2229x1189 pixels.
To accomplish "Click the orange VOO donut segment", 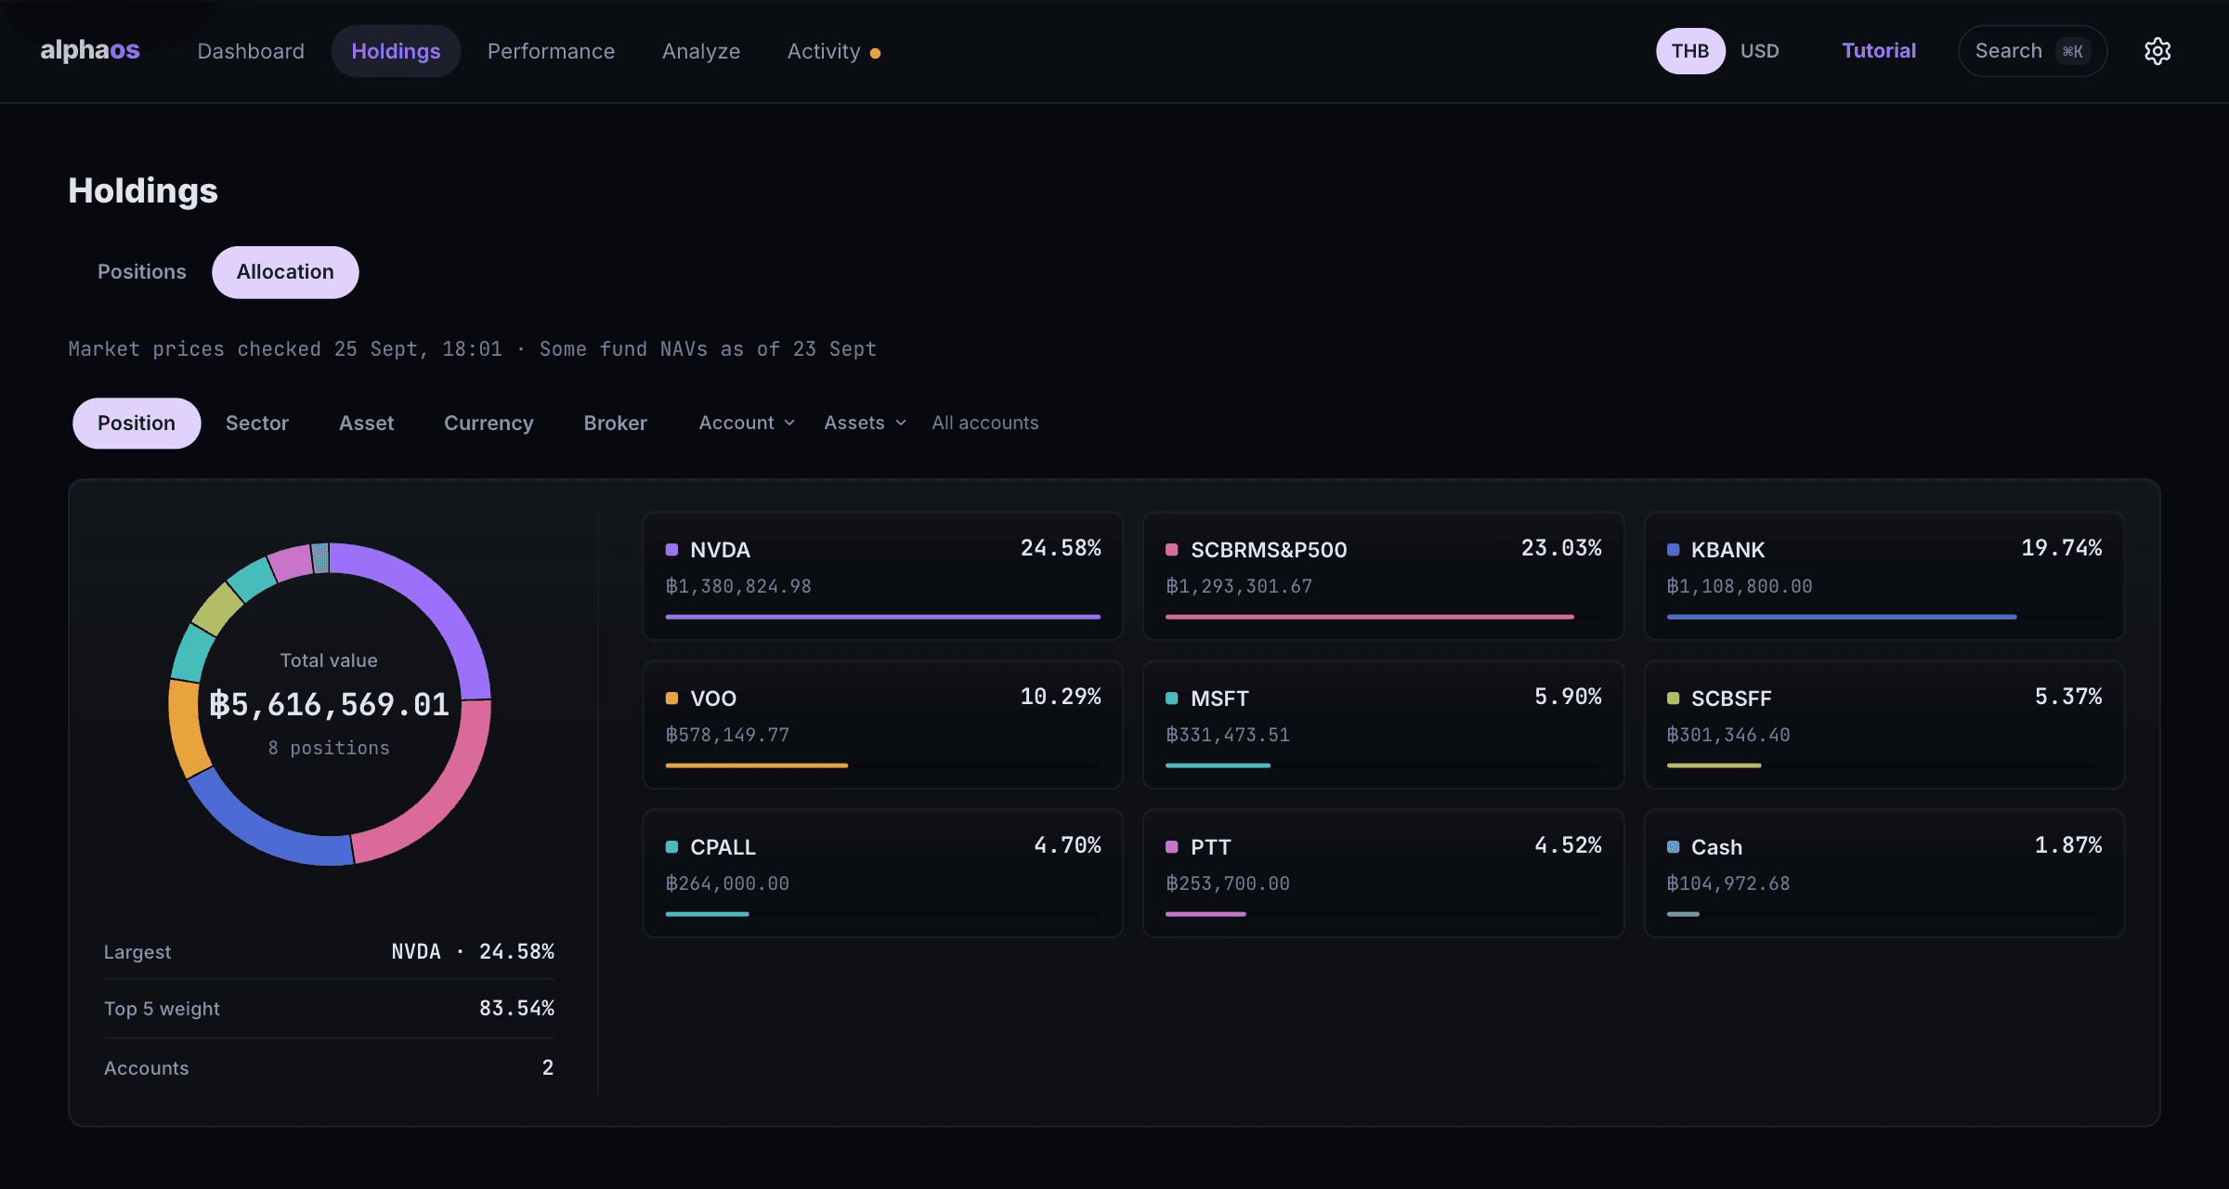I will [186, 730].
